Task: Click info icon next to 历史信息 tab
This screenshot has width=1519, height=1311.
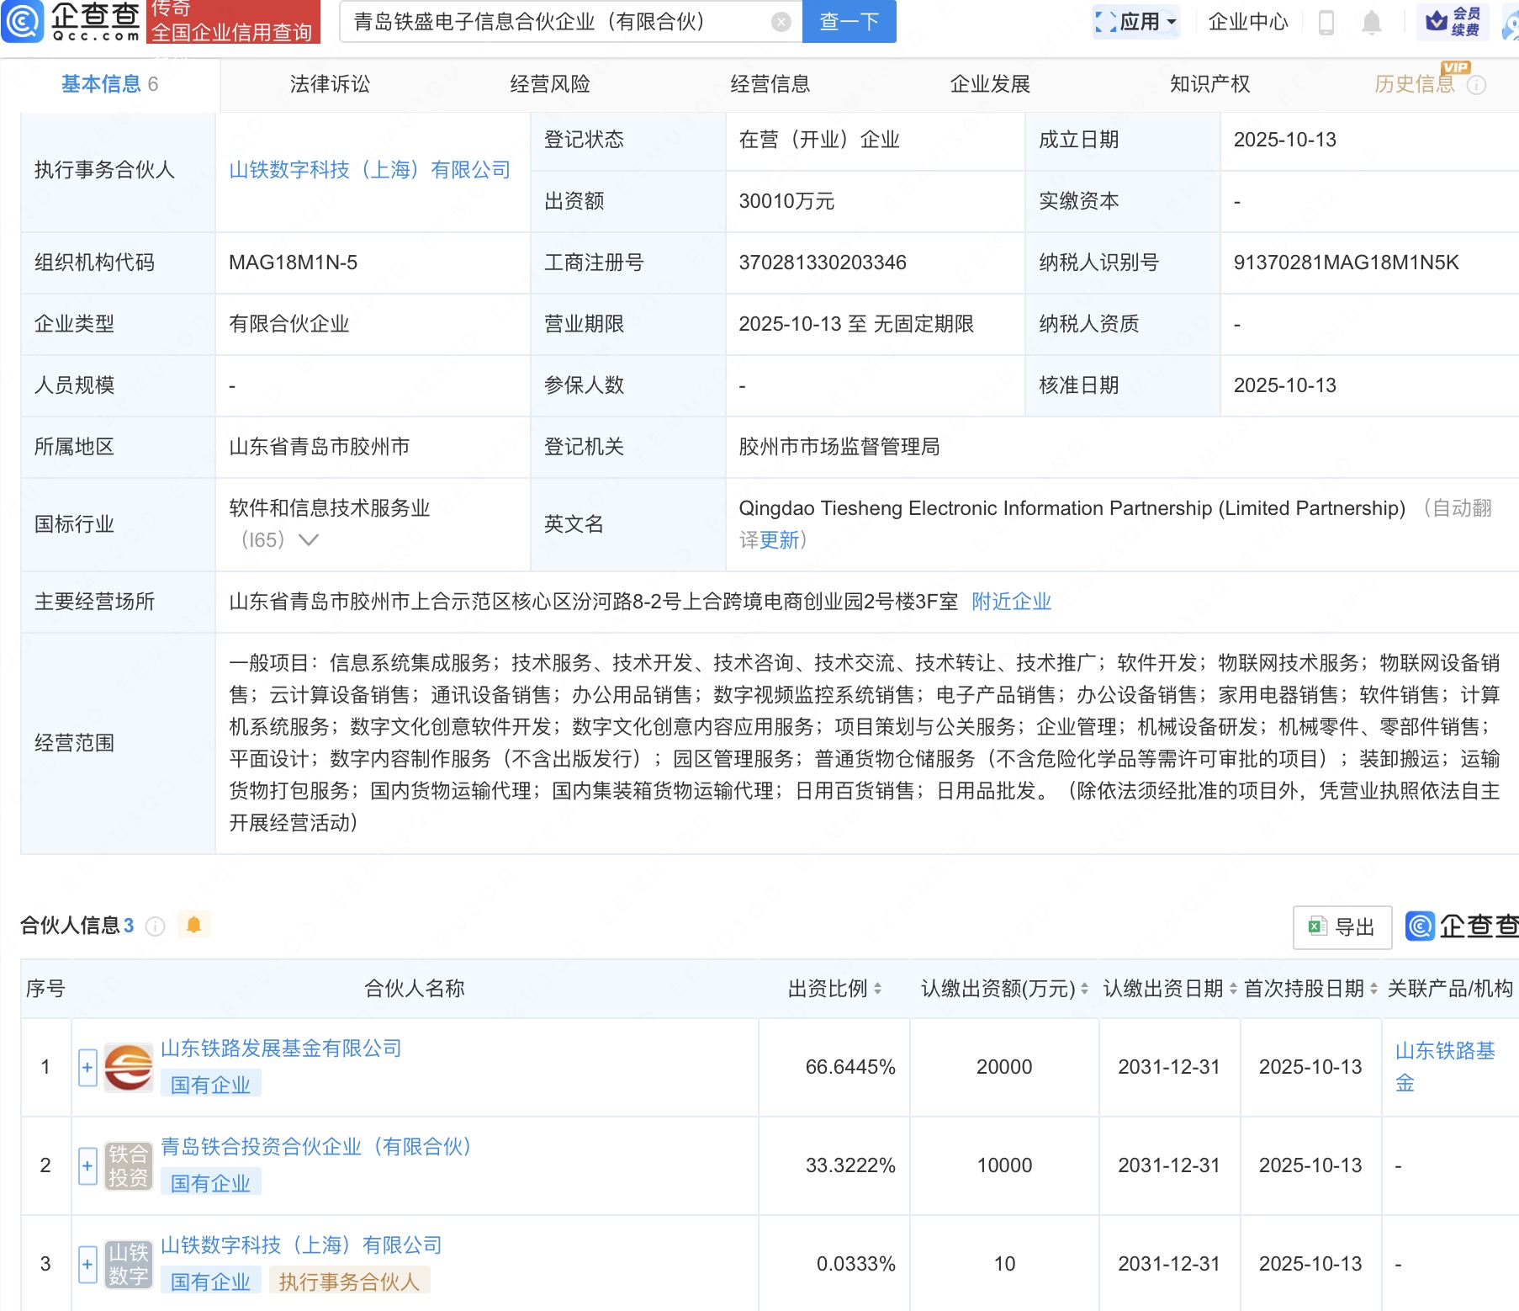Action: point(1476,85)
